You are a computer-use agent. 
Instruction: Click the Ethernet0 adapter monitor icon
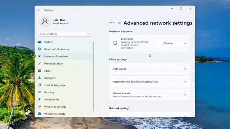(x=115, y=43)
